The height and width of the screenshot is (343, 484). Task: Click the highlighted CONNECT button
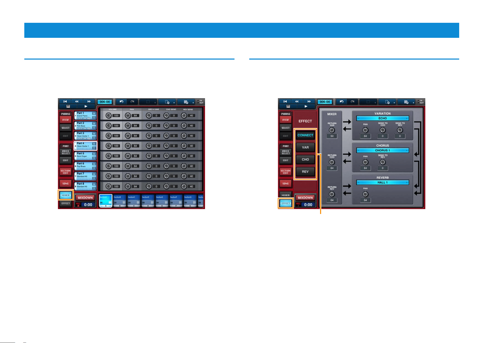tap(305, 135)
